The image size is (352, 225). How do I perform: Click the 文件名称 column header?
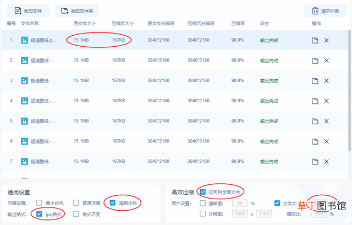click(x=30, y=23)
